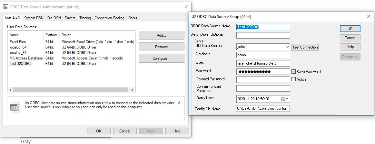Click the ODBC Data Source Administrator title icon
375x144 pixels.
pos(5,7)
